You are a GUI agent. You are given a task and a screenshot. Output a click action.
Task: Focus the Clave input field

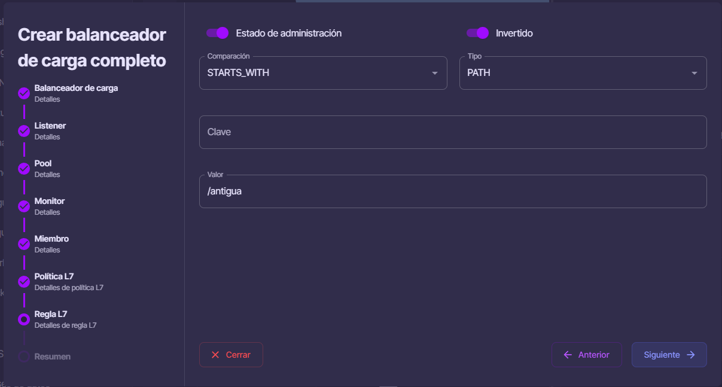tap(453, 132)
